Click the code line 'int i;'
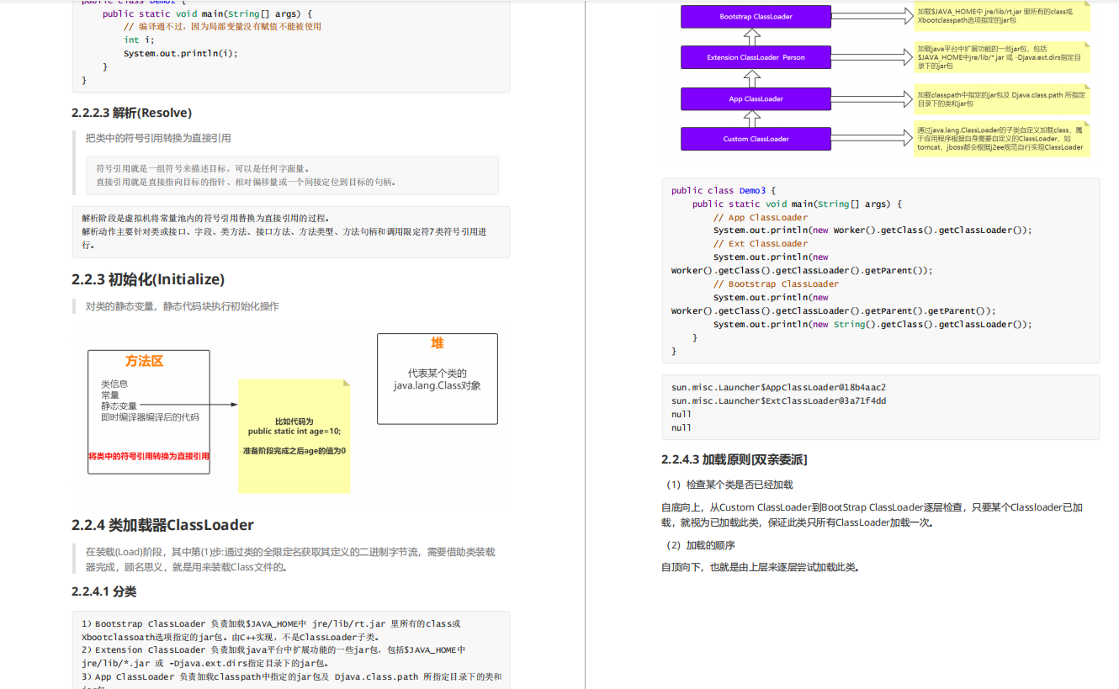 [139, 40]
